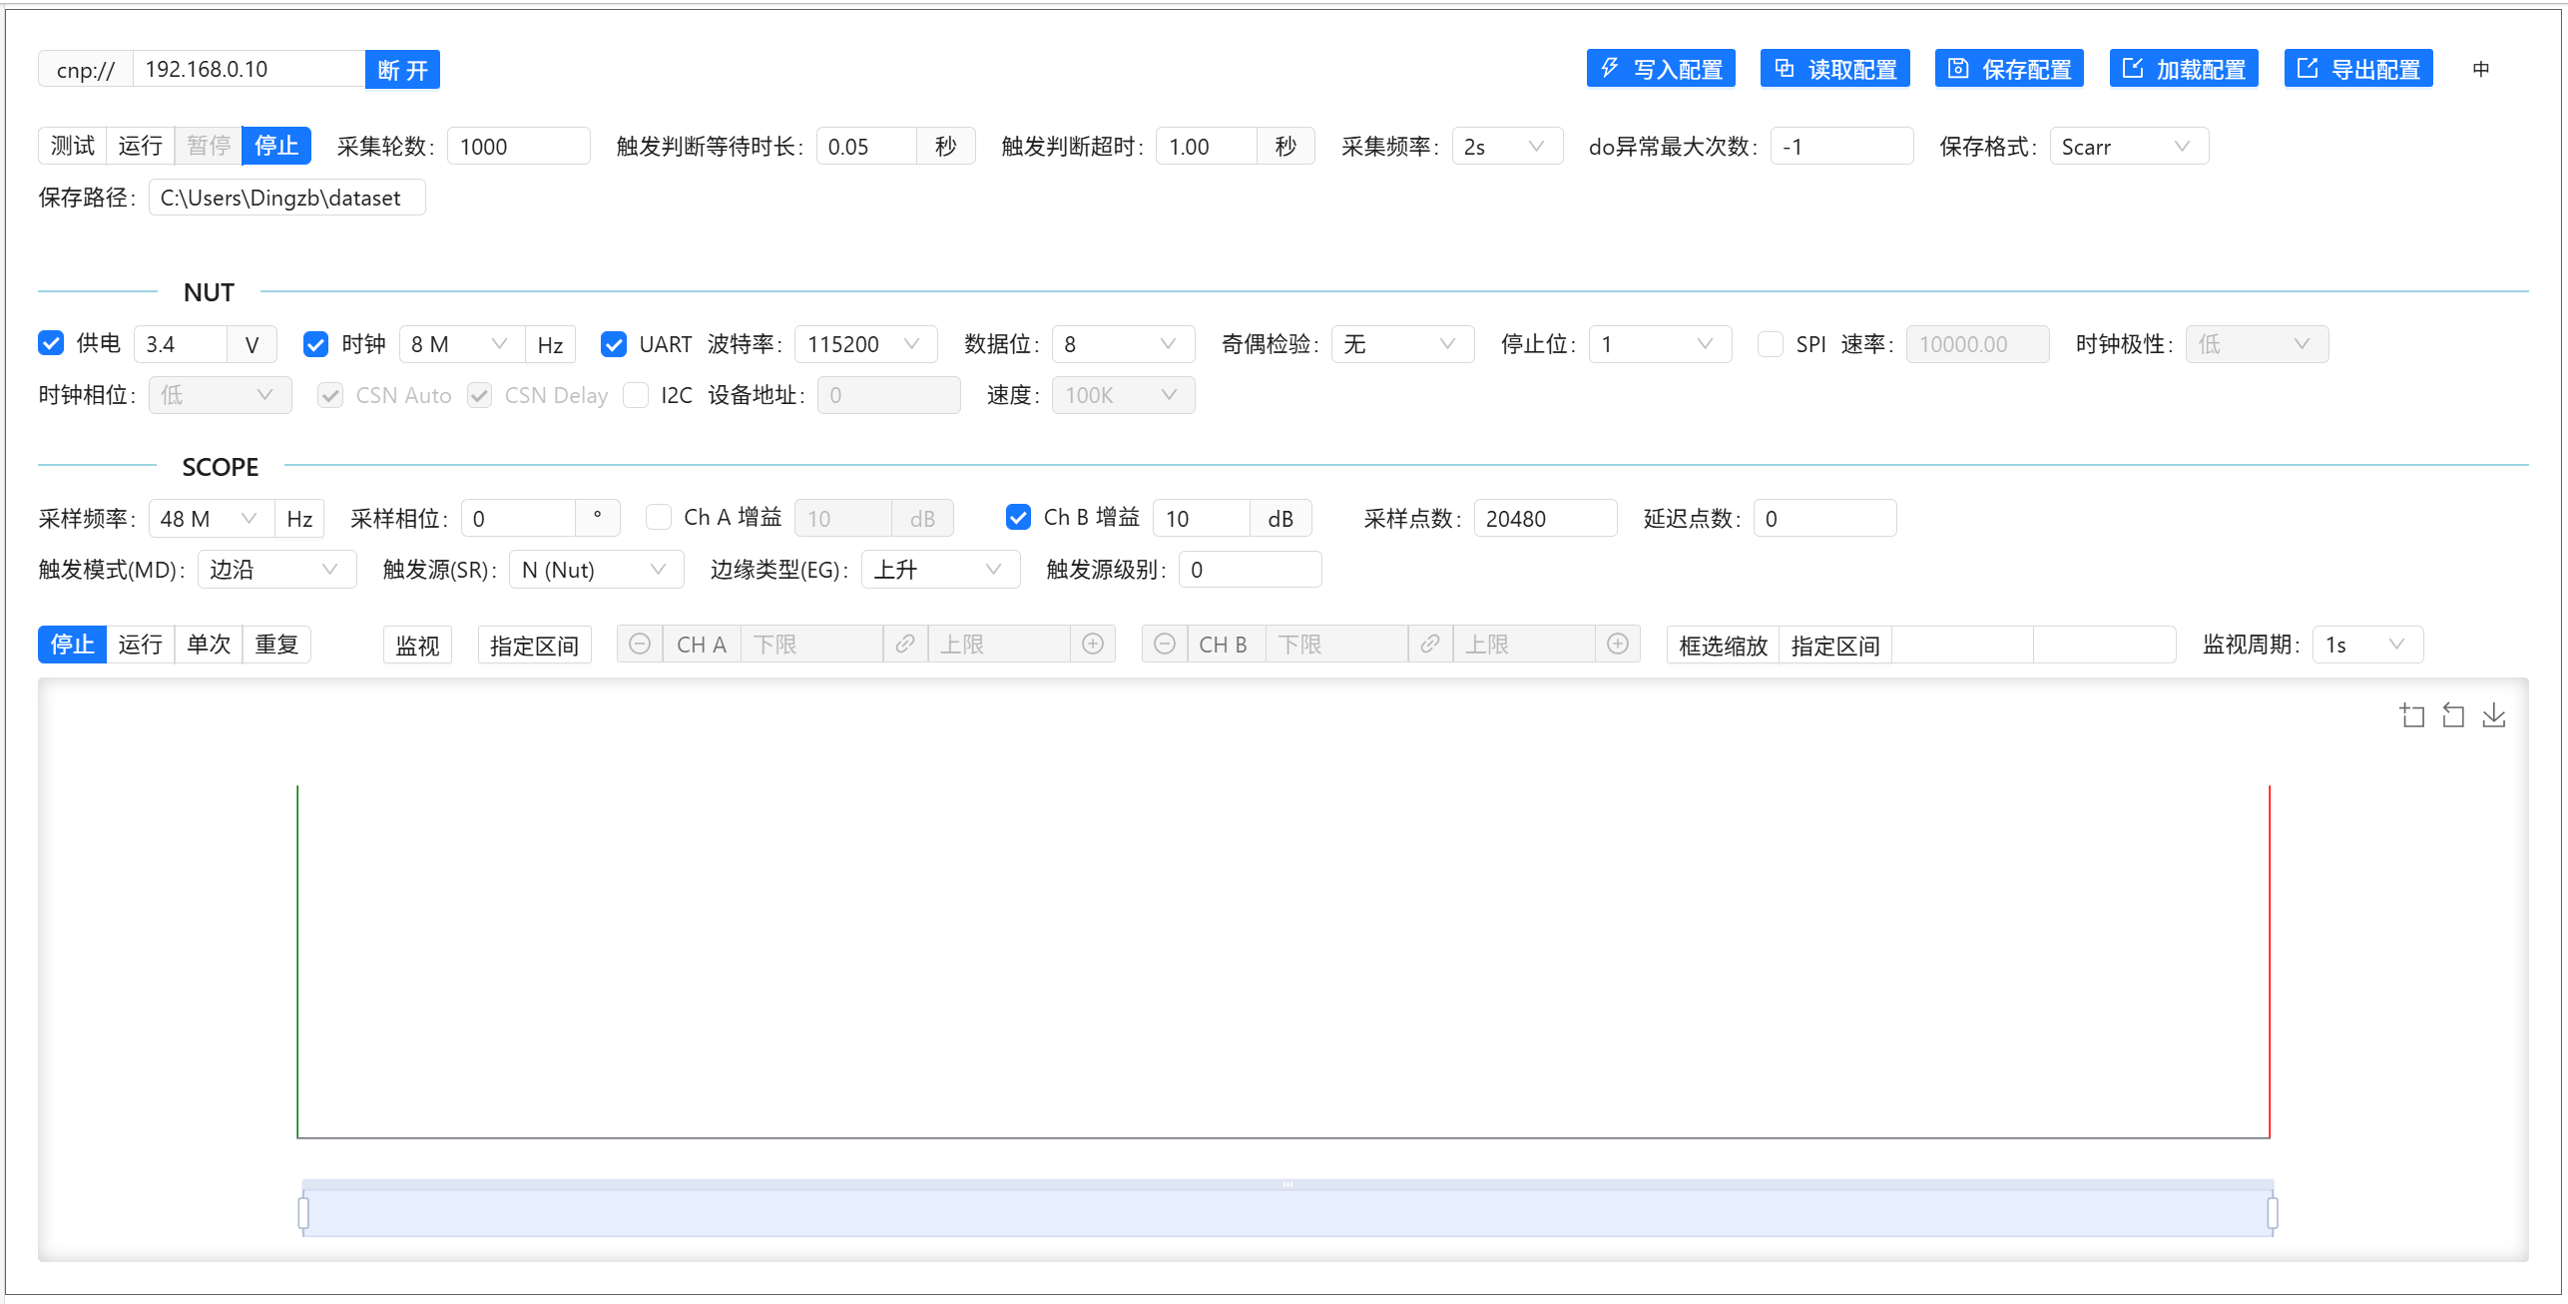Click the link icon between CH A limits
The width and height of the screenshot is (2568, 1304).
(905, 644)
